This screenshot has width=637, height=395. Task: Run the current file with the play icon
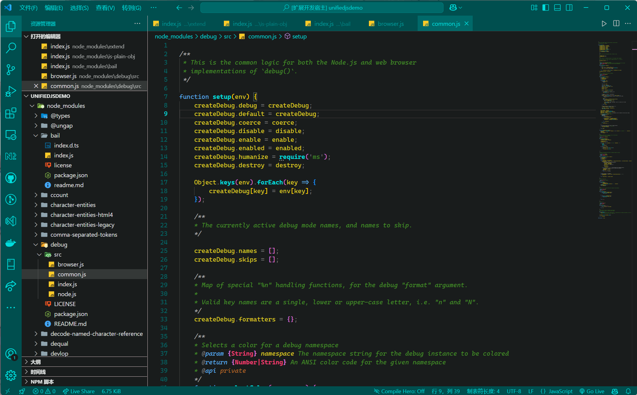point(604,24)
